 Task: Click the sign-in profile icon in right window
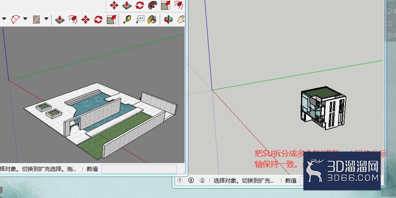202,180
